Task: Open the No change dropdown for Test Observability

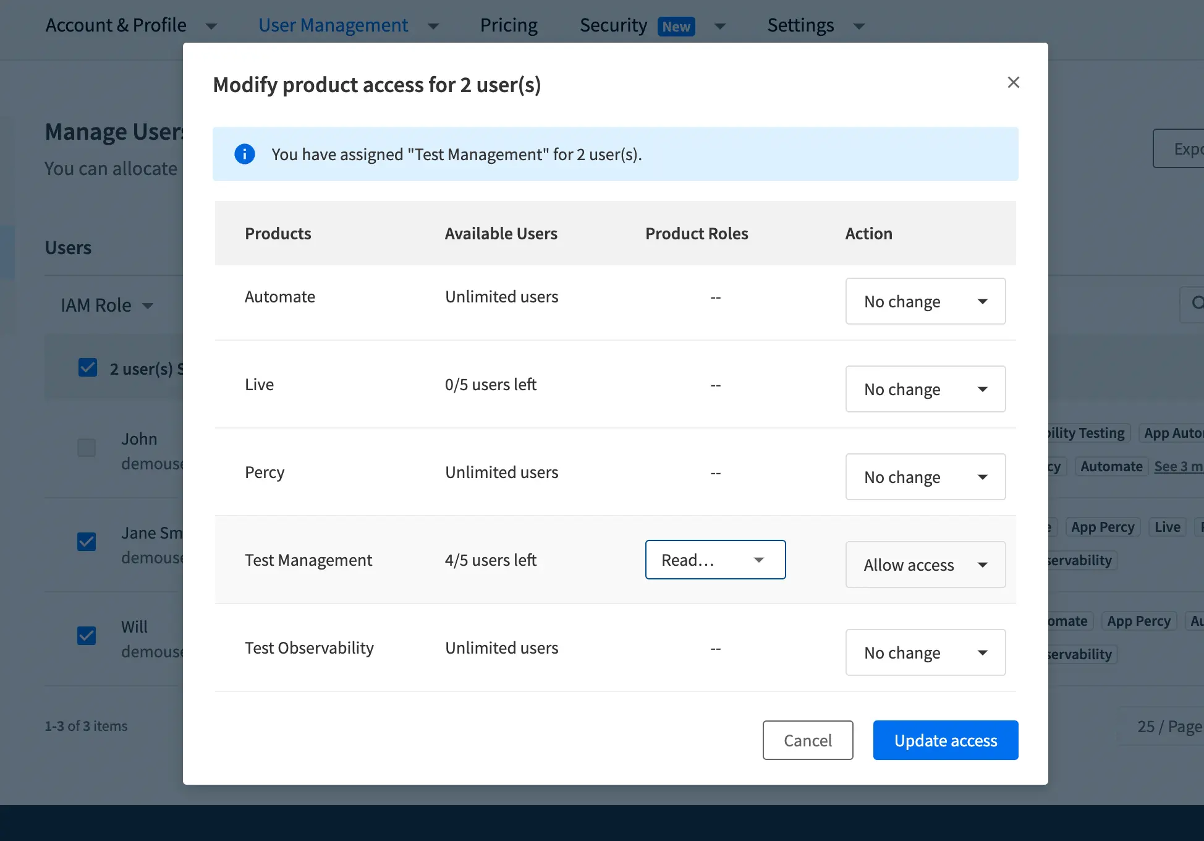Action: tap(925, 652)
